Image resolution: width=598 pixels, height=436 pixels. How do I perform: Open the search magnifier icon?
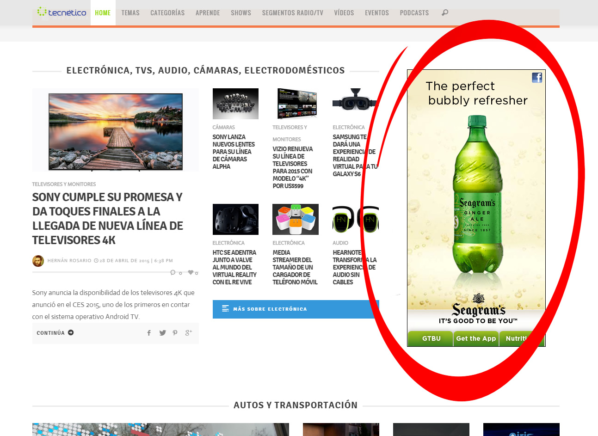coord(445,13)
